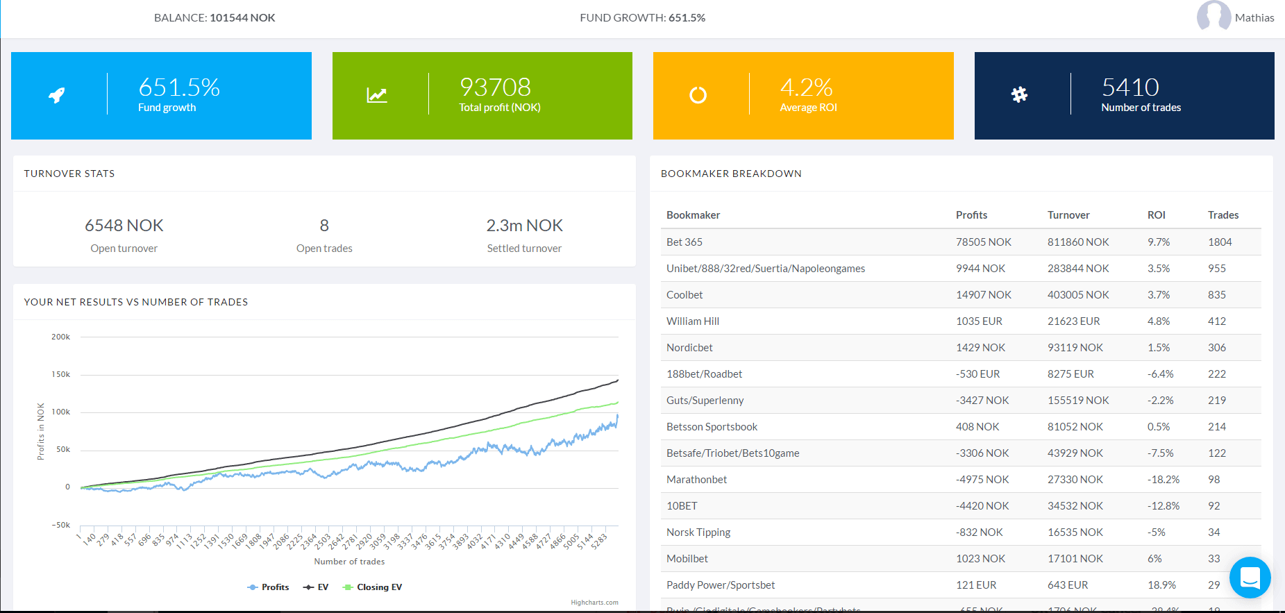This screenshot has height=613, width=1285.
Task: Click the Mathias user avatar
Action: [x=1213, y=17]
